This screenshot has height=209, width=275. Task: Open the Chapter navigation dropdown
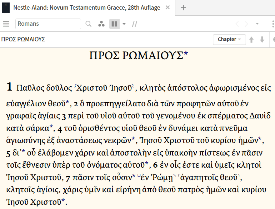pos(229,39)
